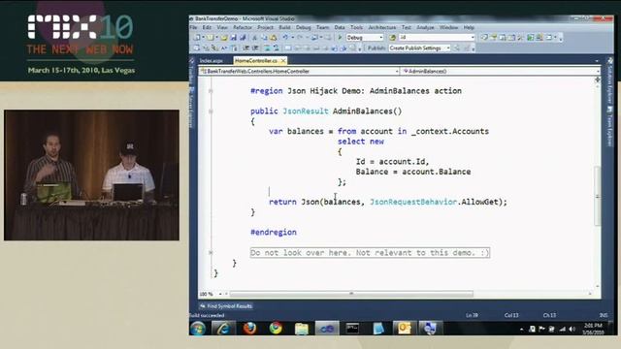Image resolution: width=621 pixels, height=349 pixels.
Task: Click the split-editor handle above vertical scrollbar
Action: pyautogui.click(x=598, y=79)
